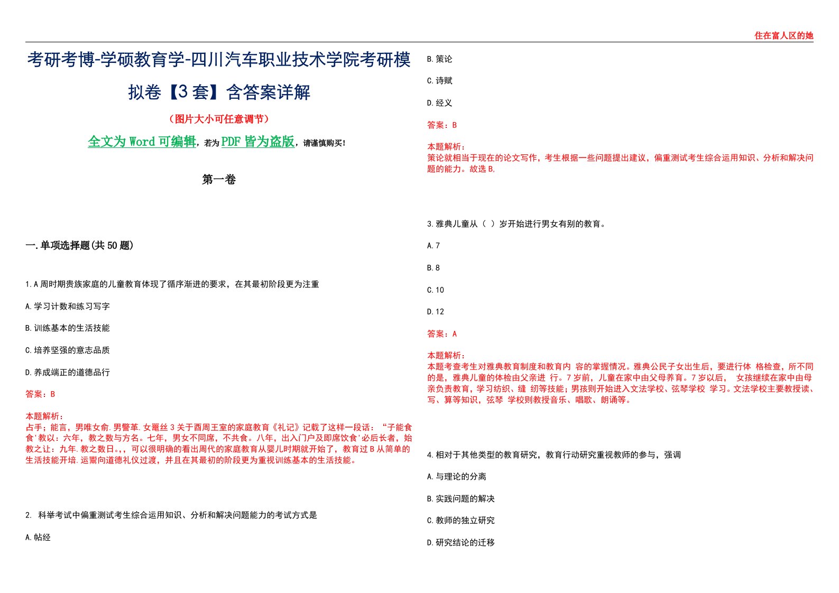Select option A.与理论的分离
This screenshot has height=593, width=839.
pos(457,477)
